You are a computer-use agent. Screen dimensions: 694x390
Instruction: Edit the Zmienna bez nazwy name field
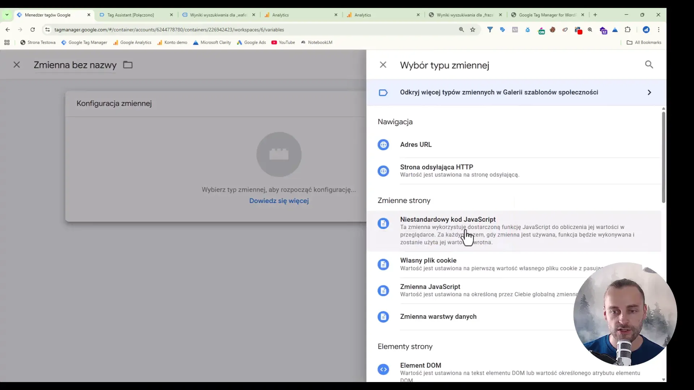pos(75,65)
